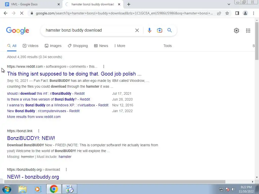This screenshot has height=194, width=259.
Task: Open the BonziBUDDY!: NEW! result
Action: coord(31,138)
